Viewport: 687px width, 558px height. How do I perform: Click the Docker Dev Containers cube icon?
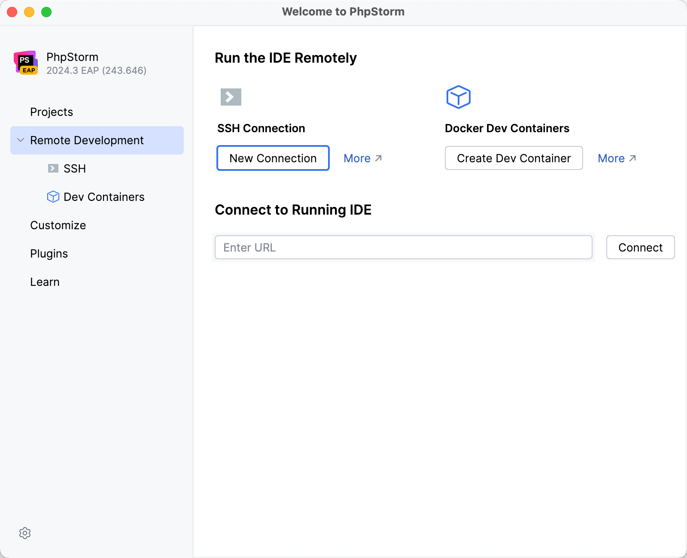pos(458,97)
